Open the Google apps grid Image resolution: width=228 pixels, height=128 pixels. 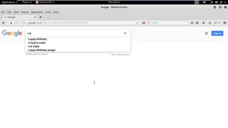coord(206,33)
